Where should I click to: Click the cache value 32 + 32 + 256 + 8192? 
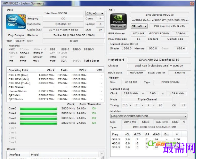(x=63, y=30)
